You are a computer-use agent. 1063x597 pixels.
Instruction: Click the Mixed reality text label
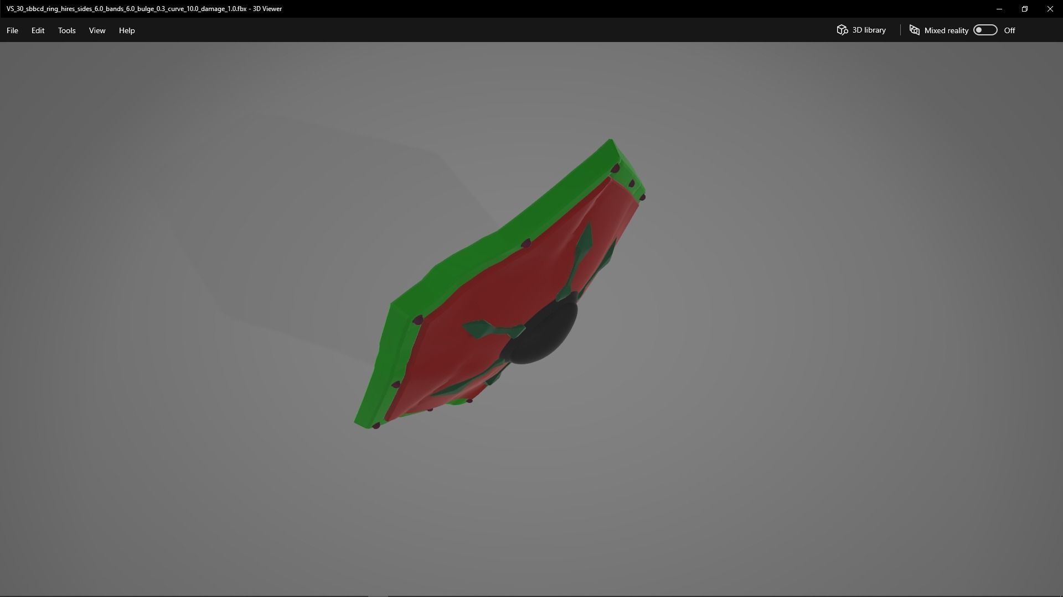click(x=946, y=30)
